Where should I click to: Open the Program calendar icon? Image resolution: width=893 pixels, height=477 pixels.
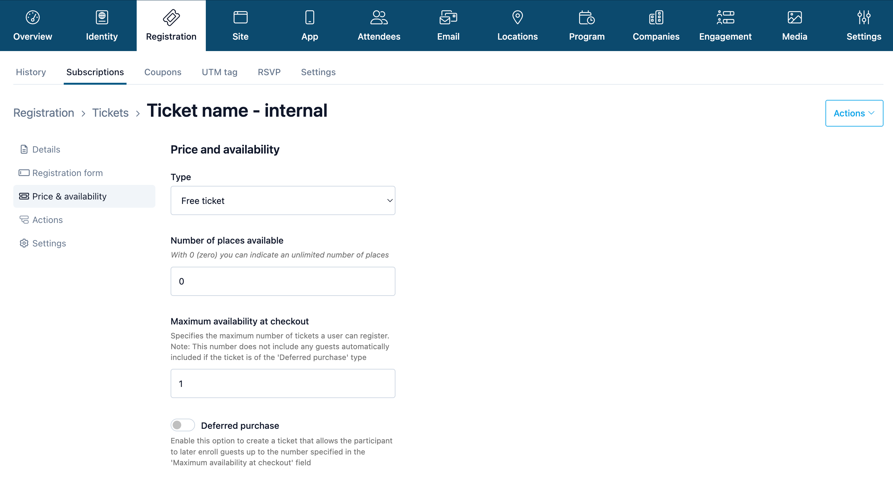(587, 17)
